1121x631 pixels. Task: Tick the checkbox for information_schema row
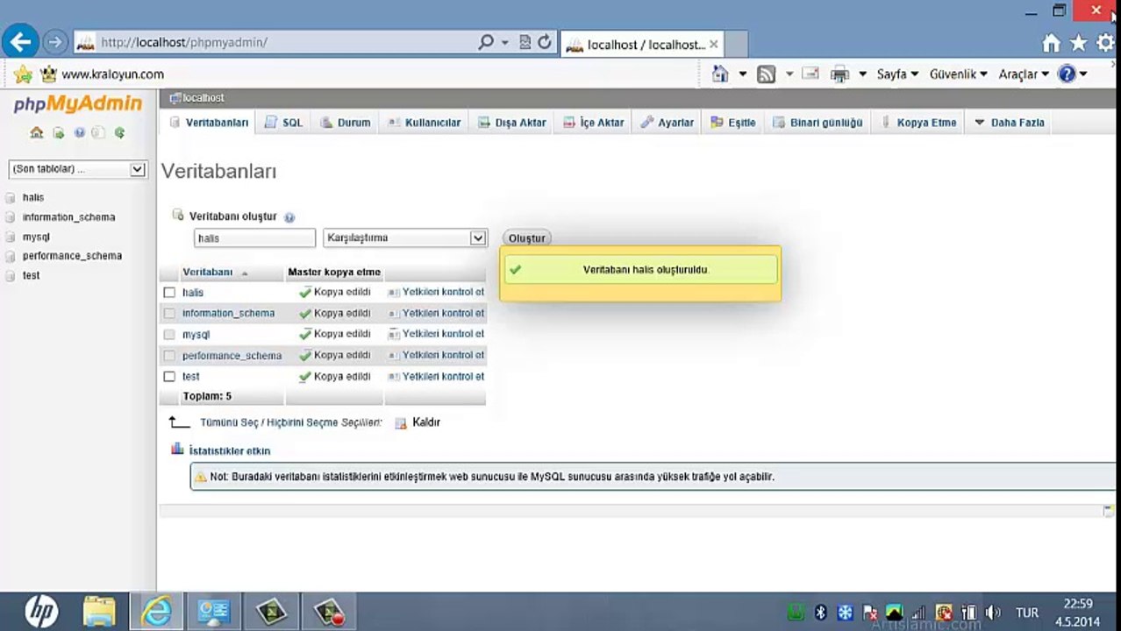[169, 313]
